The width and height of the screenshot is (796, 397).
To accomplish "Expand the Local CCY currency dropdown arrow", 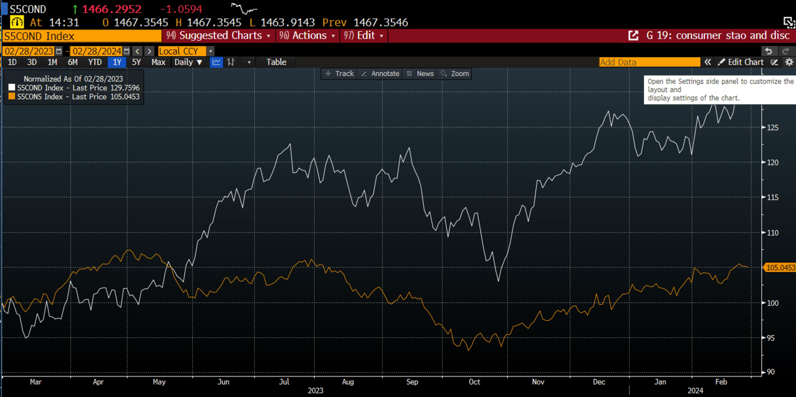I will [x=211, y=51].
